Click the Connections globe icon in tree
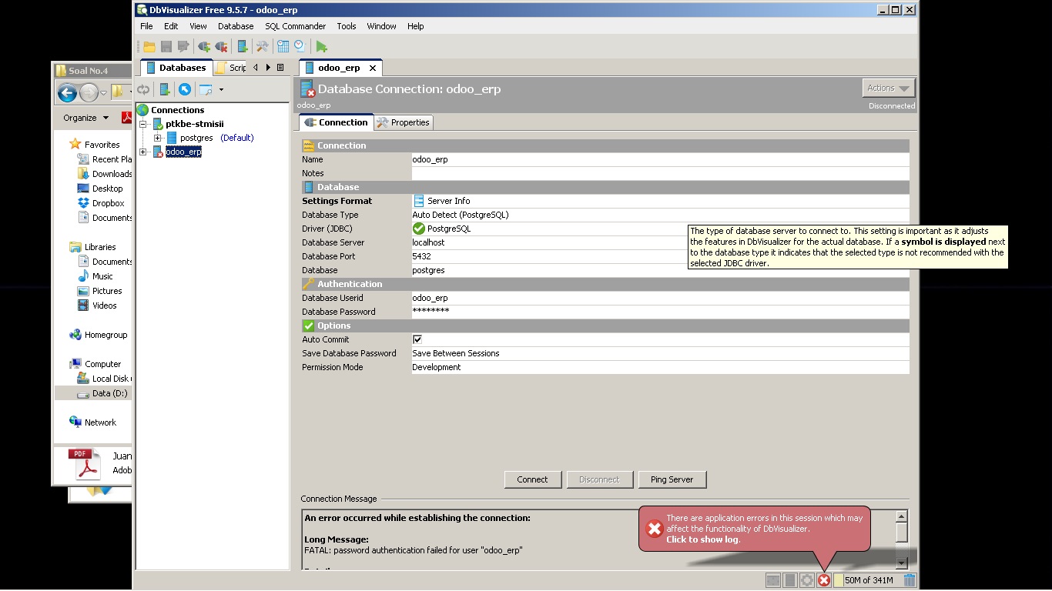Viewport: 1052px width, 591px height. click(x=142, y=110)
